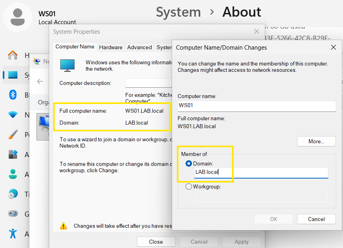Click the 'WS01.LAB.local' value in System Properties
Image resolution: width=343 pixels, height=248 pixels.
pyautogui.click(x=144, y=111)
